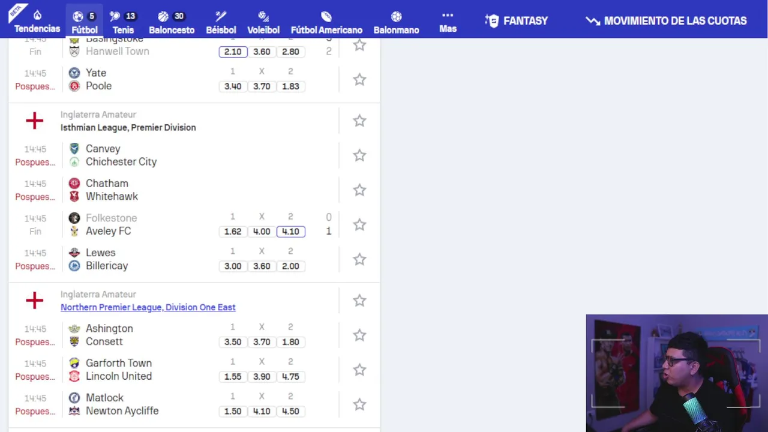The height and width of the screenshot is (432, 768).
Task: Select home odds 1.50 for Matlock
Action: pyautogui.click(x=233, y=412)
